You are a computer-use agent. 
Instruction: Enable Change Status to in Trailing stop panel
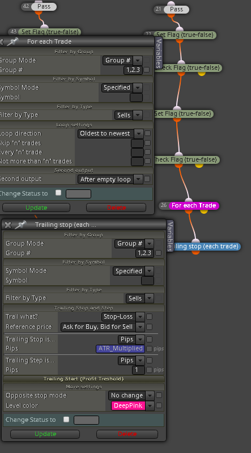[66, 419]
